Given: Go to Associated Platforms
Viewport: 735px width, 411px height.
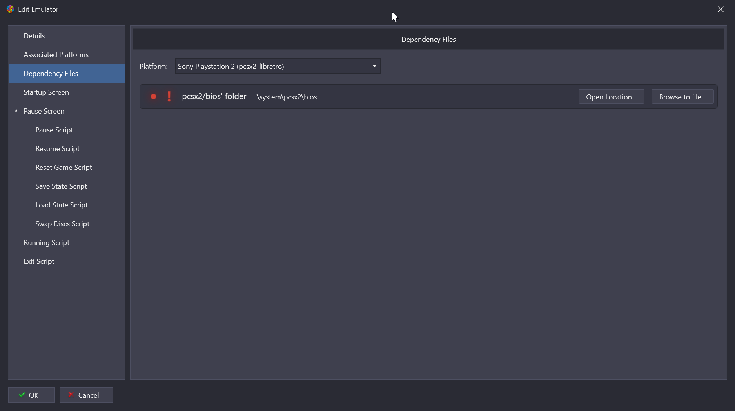Looking at the screenshot, I should 67,54.
